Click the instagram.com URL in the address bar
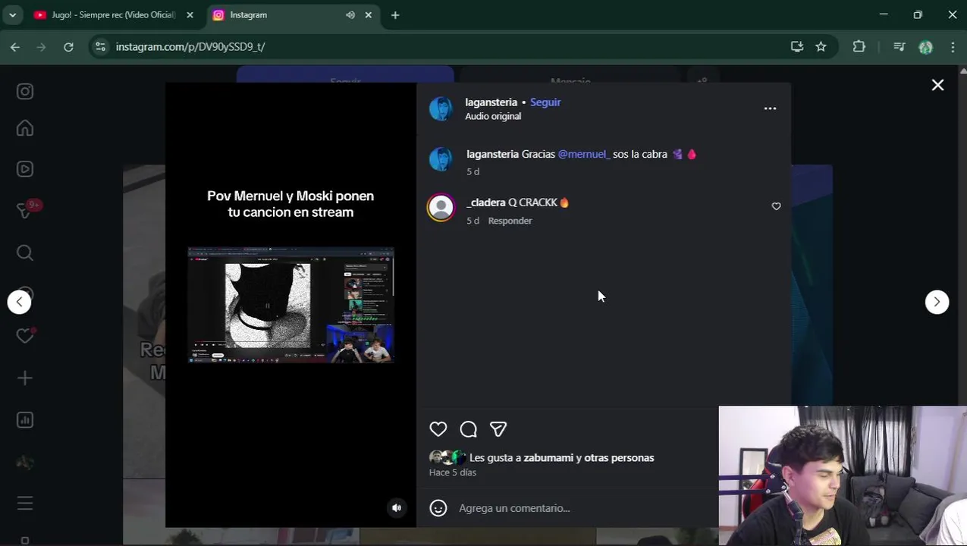 point(190,47)
